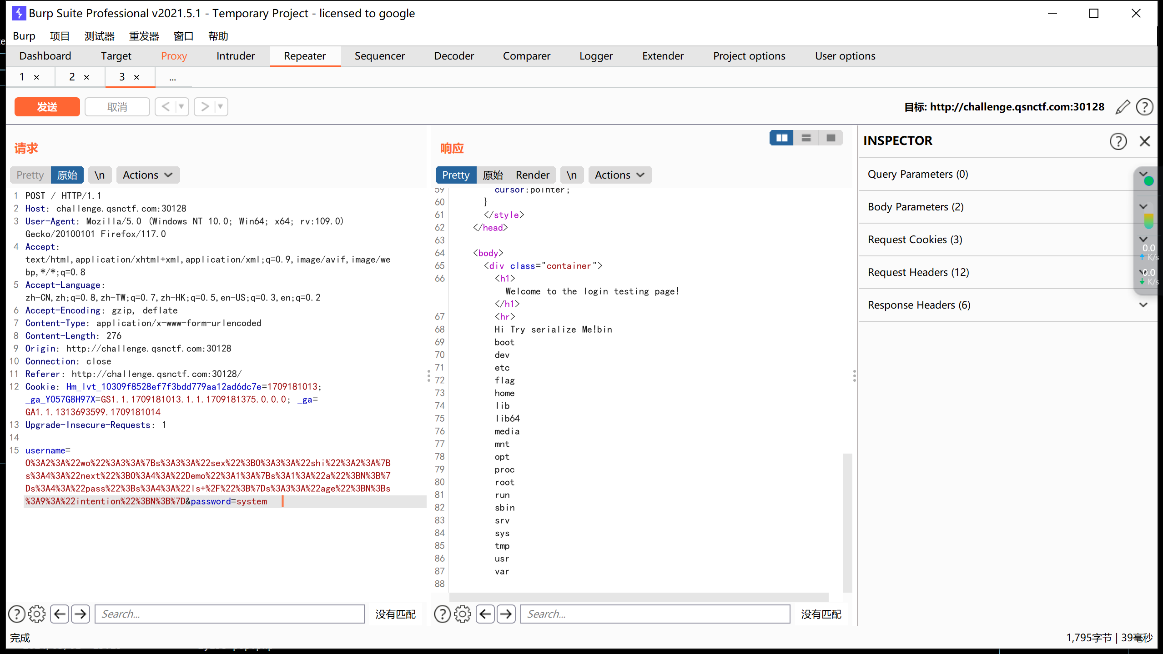Click the 取消 cancel button
Screen dimensions: 1163x654
click(117, 107)
